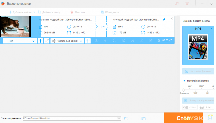Image resolution: width=216 pixels, height=123 pixels.
Task: Click the watermark stamp tool icon
Action: coord(141,41)
